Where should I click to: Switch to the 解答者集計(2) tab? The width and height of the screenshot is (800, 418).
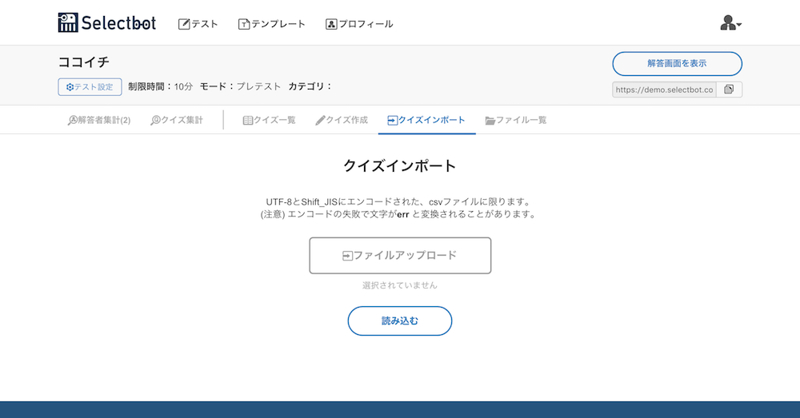coord(99,121)
